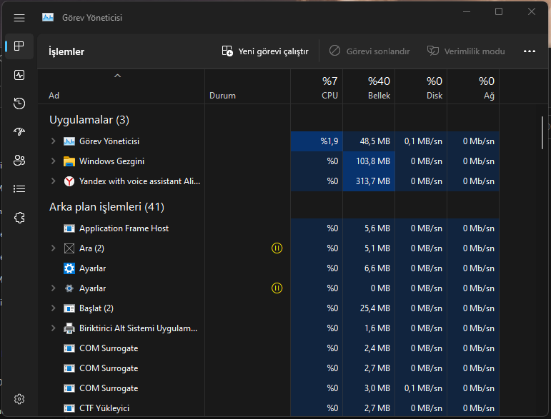
Task: Open the Users sidebar icon
Action: pyautogui.click(x=19, y=161)
